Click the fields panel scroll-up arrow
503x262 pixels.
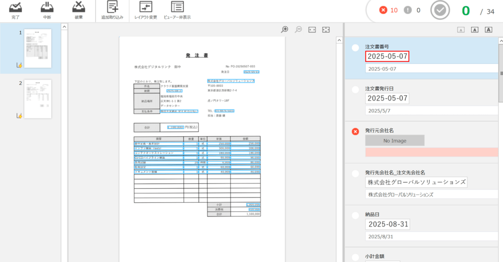pos(501,41)
